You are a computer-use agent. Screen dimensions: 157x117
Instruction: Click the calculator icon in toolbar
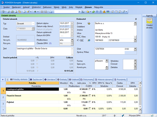100,12
